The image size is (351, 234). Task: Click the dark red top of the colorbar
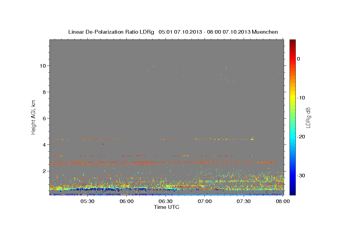point(292,42)
